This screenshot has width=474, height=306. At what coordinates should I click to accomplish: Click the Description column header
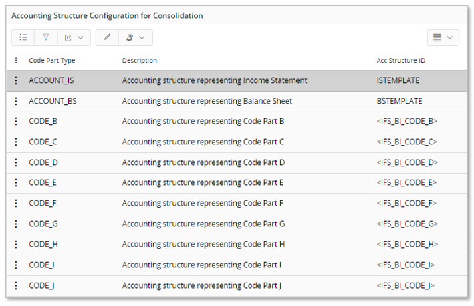pos(139,61)
